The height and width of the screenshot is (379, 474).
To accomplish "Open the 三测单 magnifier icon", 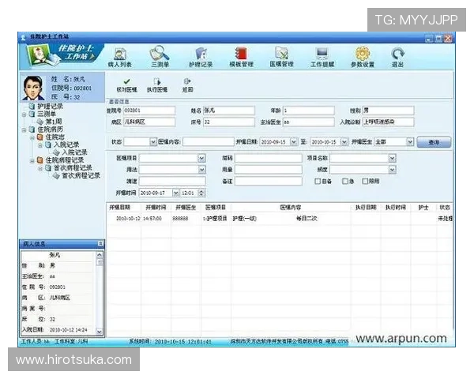I will click(x=160, y=57).
